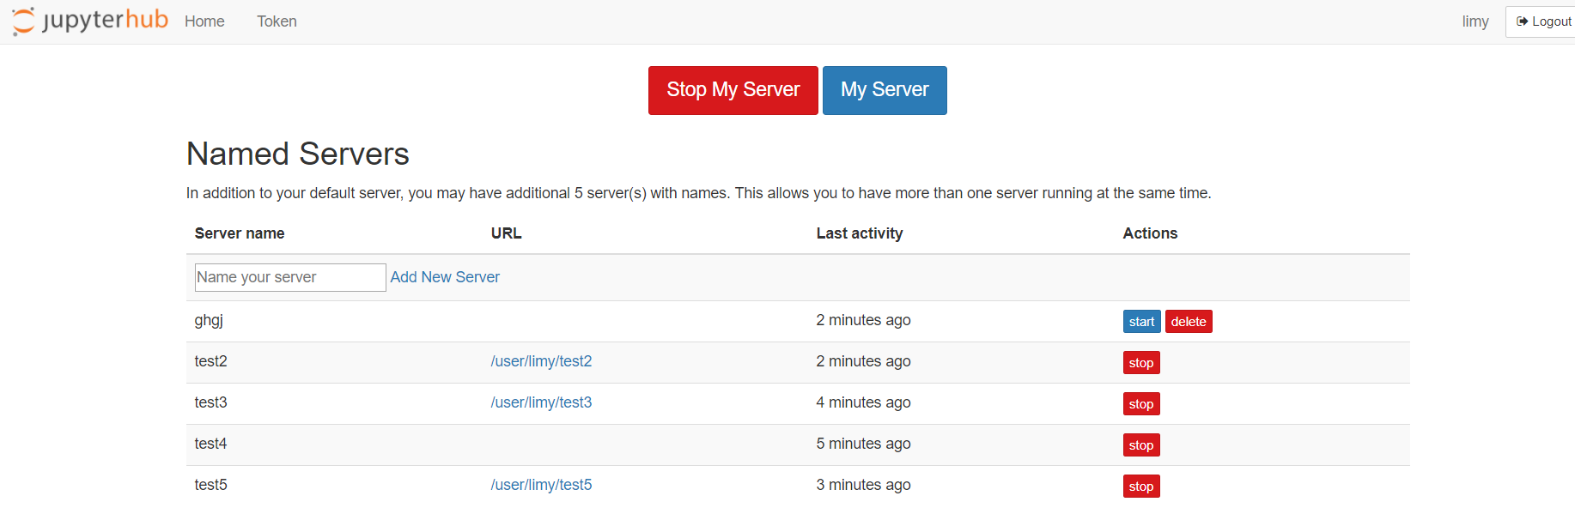Open the /user/limy/test2 link
Screen dimensions: 1575x514
point(541,361)
